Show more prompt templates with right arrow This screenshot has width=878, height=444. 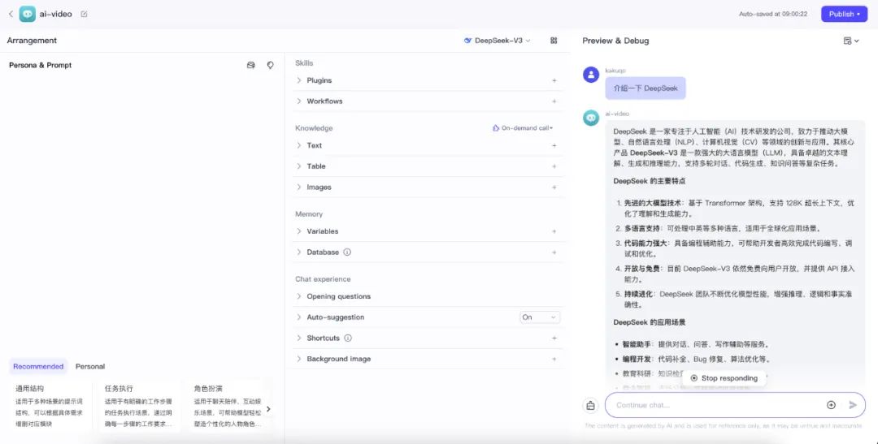(x=268, y=409)
